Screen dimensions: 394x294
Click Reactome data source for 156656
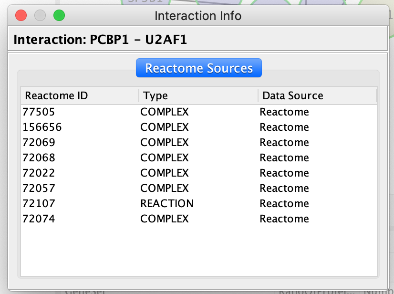click(284, 127)
